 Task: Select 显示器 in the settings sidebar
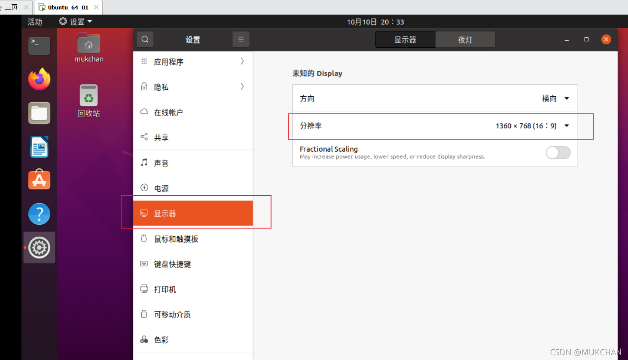pyautogui.click(x=193, y=214)
